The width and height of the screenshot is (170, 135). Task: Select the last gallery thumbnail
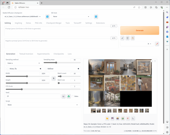[147, 111]
